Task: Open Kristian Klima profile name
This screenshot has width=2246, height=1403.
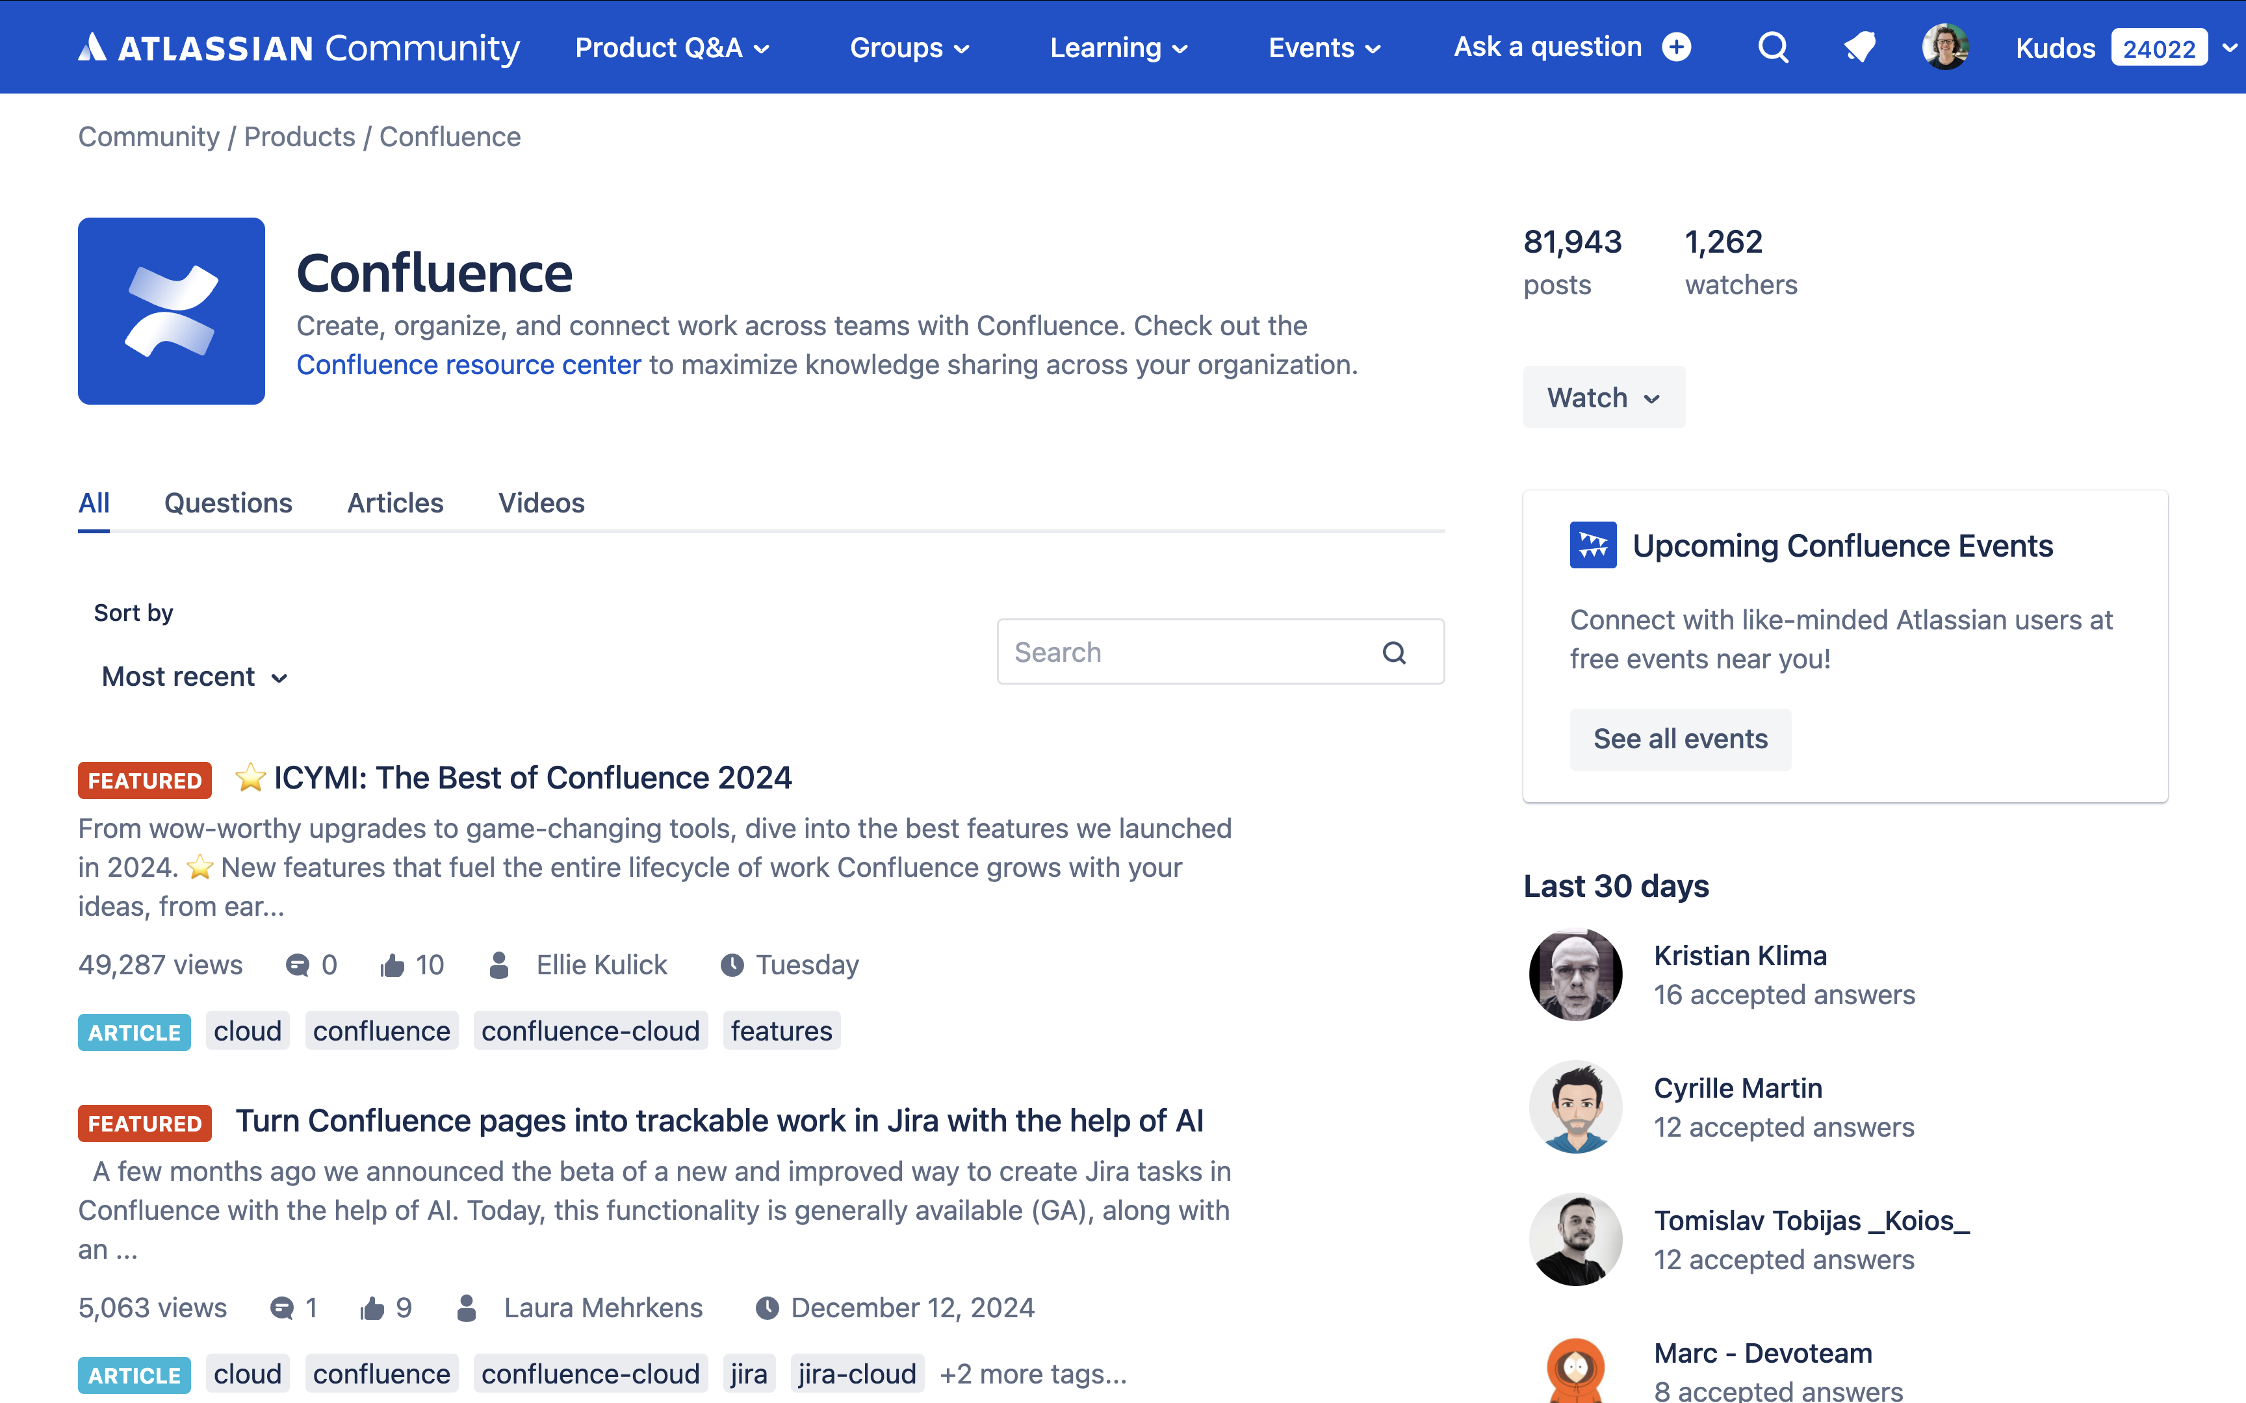Action: [1740, 955]
